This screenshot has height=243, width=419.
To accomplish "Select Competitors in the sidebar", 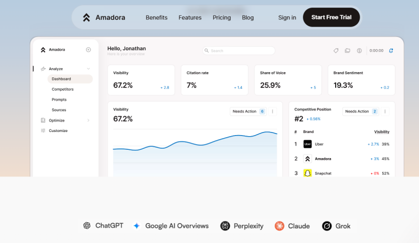I will coord(62,89).
